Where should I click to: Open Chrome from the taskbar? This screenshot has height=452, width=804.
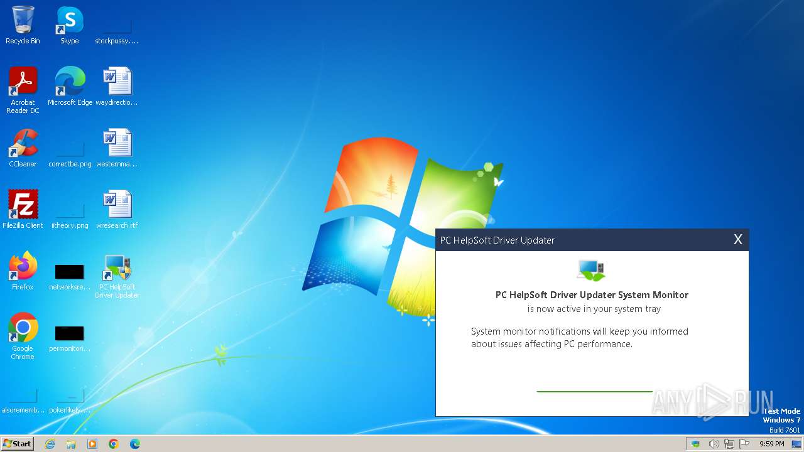[114, 444]
